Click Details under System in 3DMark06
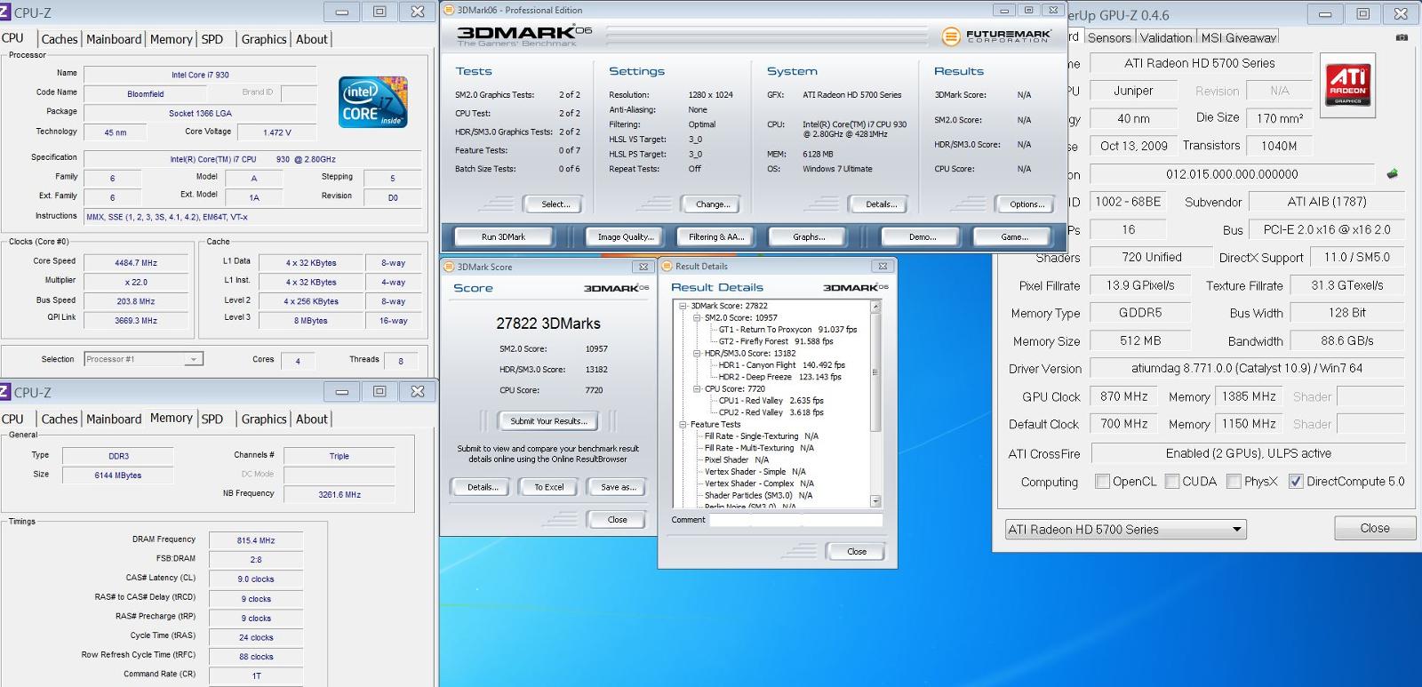Viewport: 1422px width, 687px height. point(881,204)
